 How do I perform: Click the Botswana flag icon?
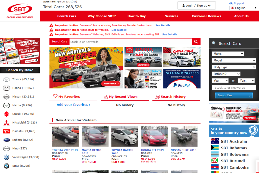click(215, 154)
